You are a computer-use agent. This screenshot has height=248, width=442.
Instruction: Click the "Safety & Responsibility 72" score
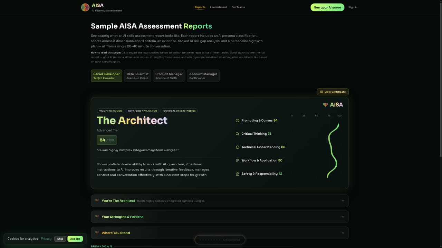[262, 174]
